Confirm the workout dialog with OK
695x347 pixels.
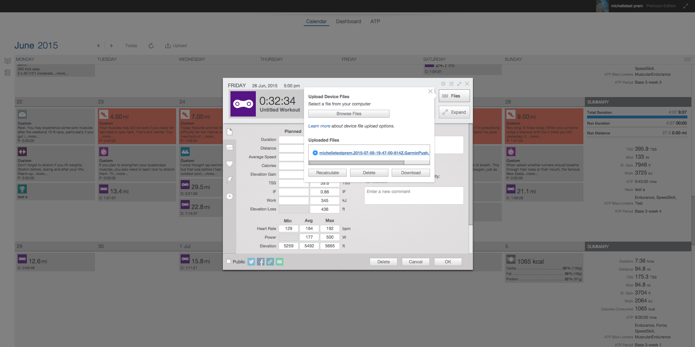tap(448, 262)
